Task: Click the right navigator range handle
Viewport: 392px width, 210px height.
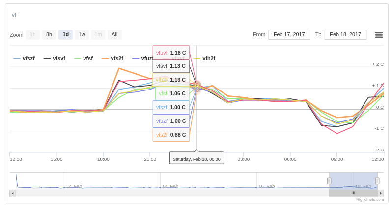Action: 377,181
